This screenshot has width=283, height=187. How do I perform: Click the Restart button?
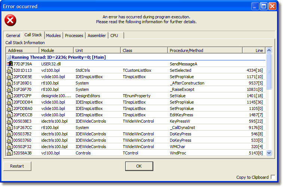(x=17, y=166)
